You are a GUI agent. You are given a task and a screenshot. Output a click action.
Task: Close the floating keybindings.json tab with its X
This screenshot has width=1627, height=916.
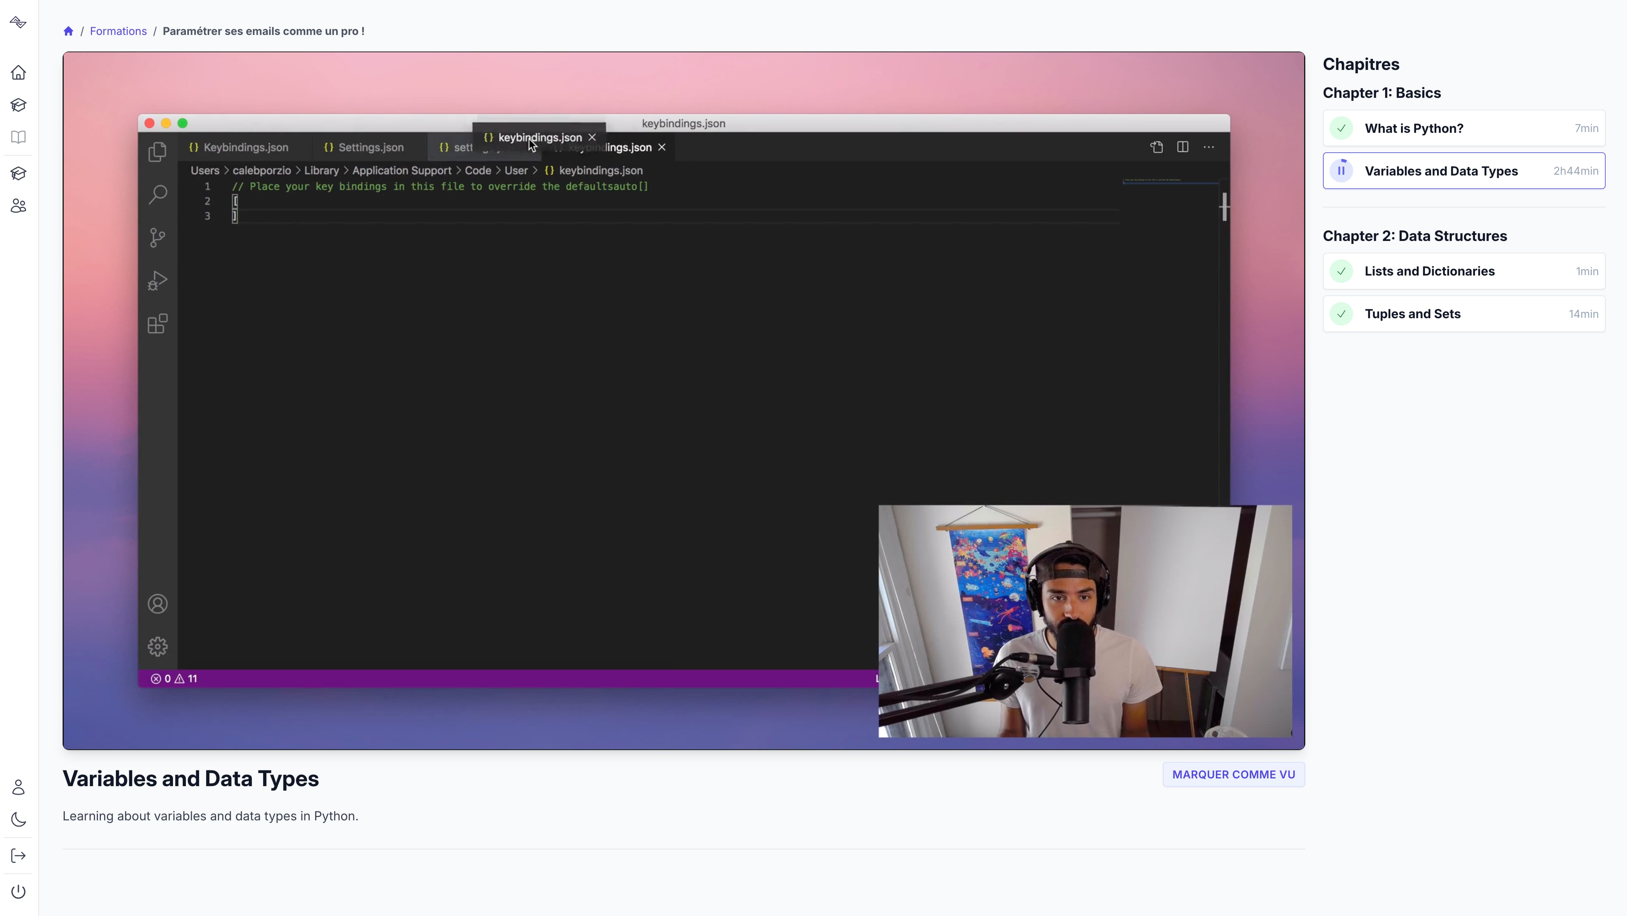592,137
